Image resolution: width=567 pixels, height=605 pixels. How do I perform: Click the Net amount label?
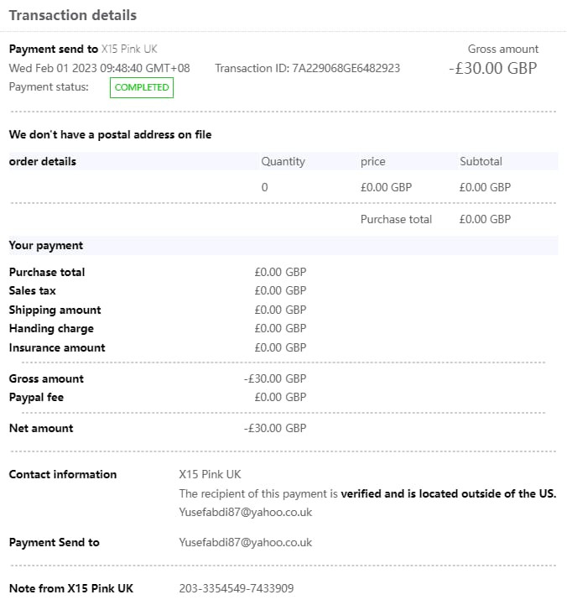tap(40, 428)
